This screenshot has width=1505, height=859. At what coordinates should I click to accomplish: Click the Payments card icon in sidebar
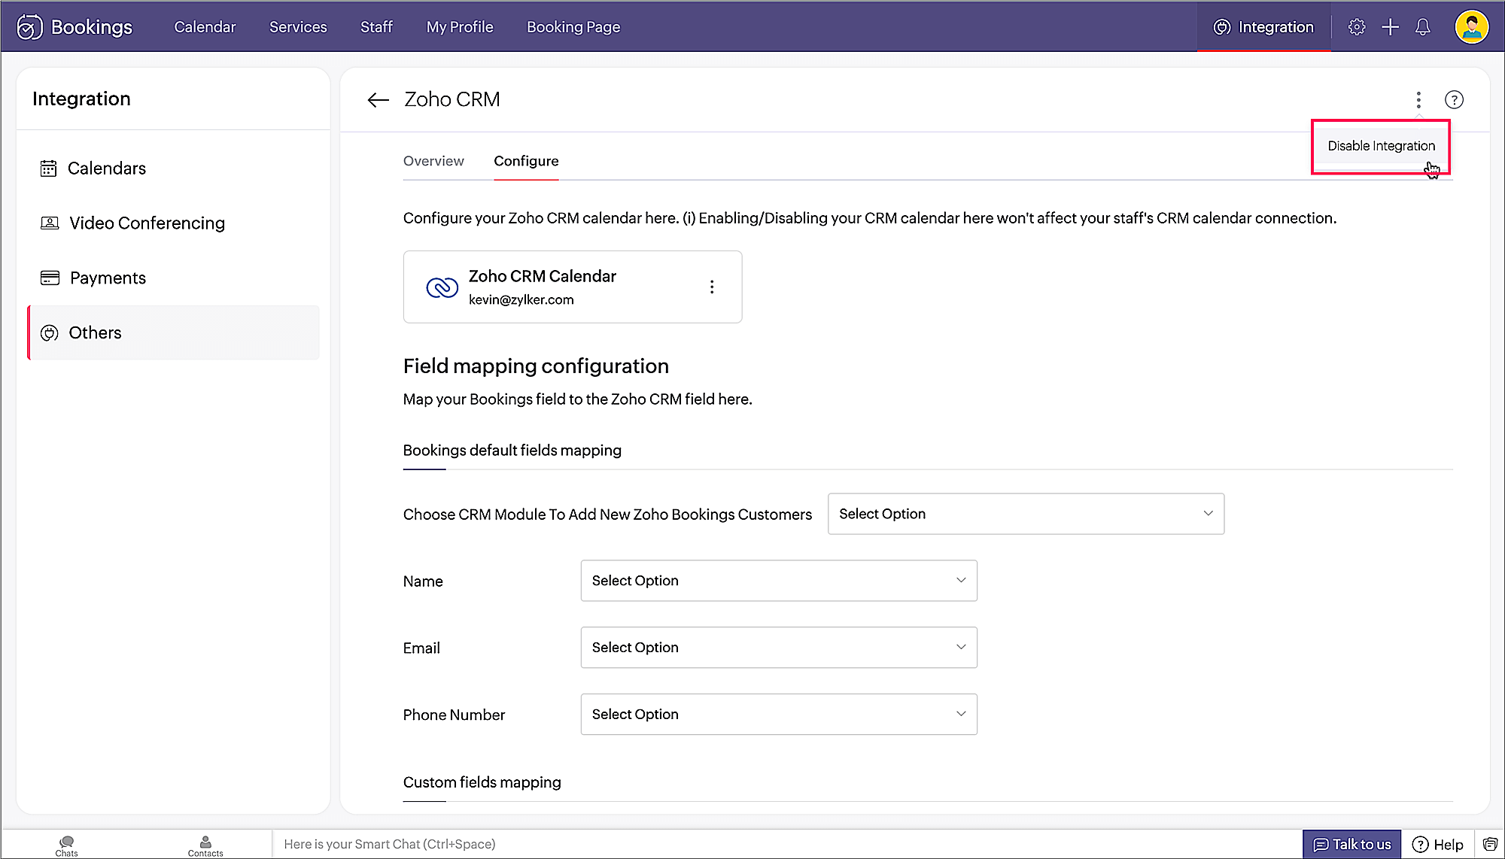50,278
